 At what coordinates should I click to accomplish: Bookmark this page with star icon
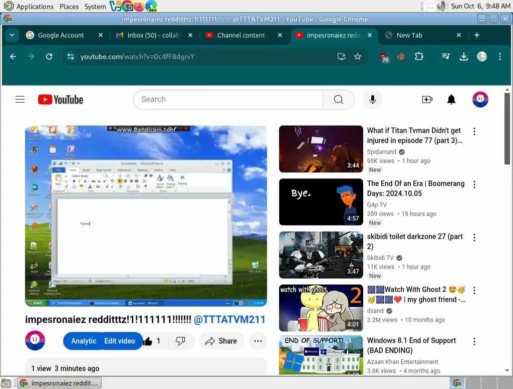tap(358, 56)
